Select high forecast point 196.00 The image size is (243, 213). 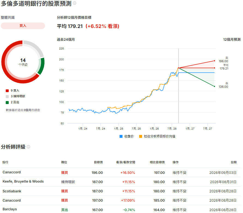(214, 61)
